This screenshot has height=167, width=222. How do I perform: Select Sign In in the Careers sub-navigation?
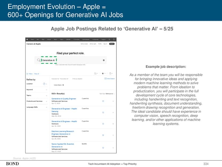coord(105,43)
